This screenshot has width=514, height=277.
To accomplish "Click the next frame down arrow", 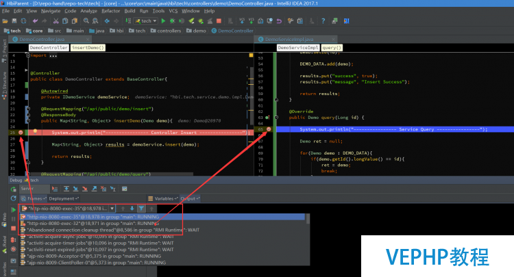I will pos(132,209).
